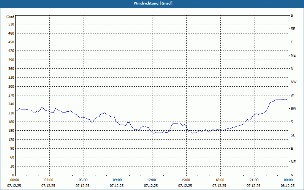Select the W compass label
The image size is (304, 190).
[x=292, y=95]
